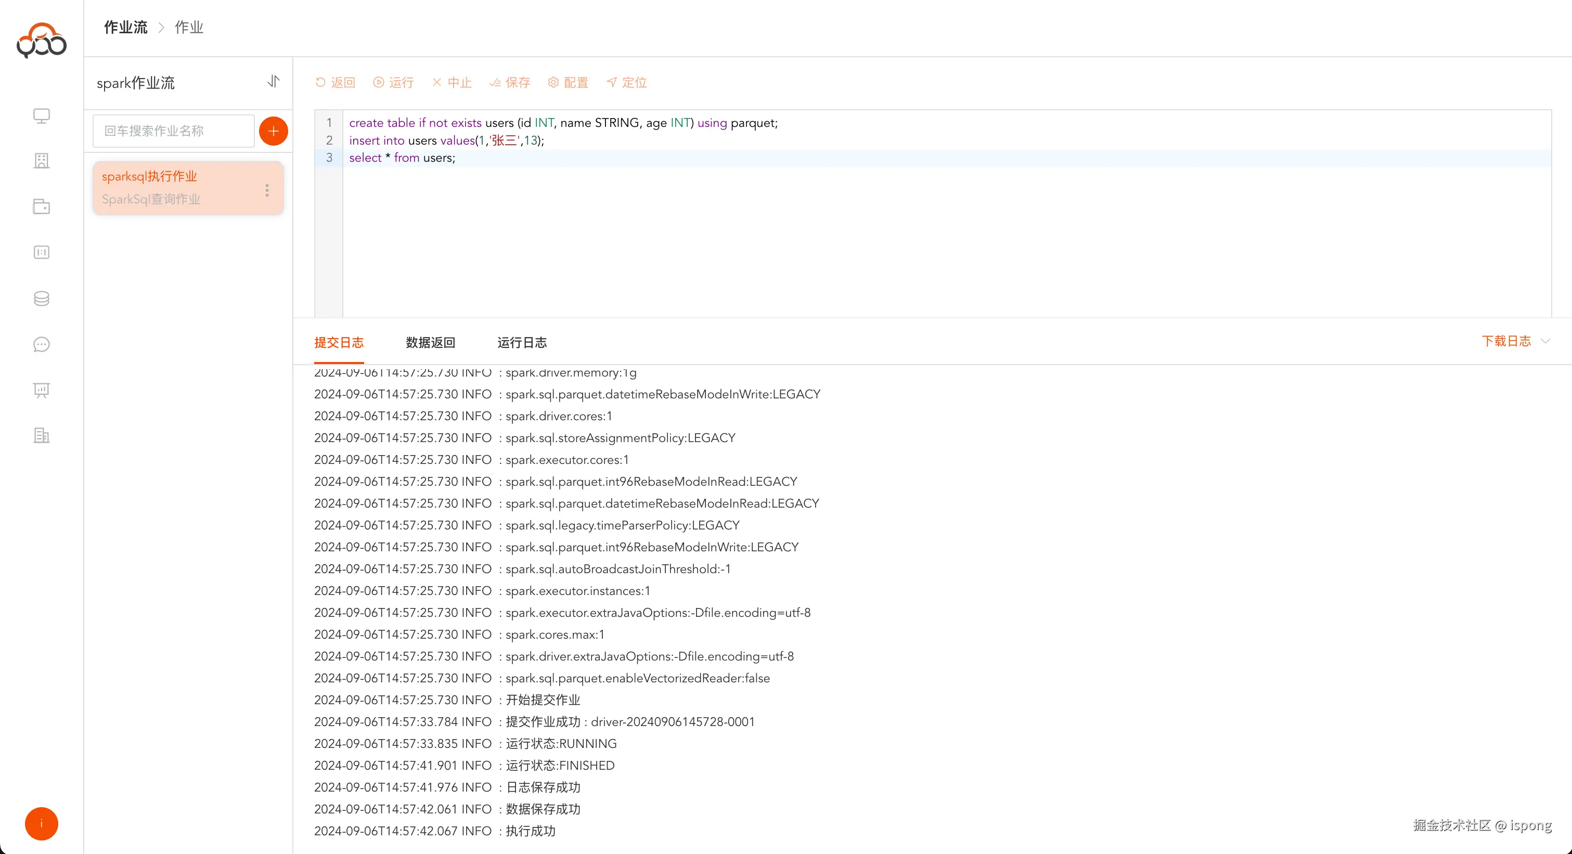Click 中止 to stop the job
This screenshot has width=1572, height=854.
[x=452, y=82]
